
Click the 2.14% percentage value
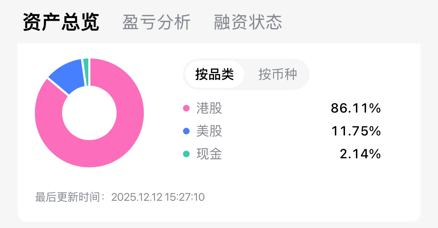(360, 154)
